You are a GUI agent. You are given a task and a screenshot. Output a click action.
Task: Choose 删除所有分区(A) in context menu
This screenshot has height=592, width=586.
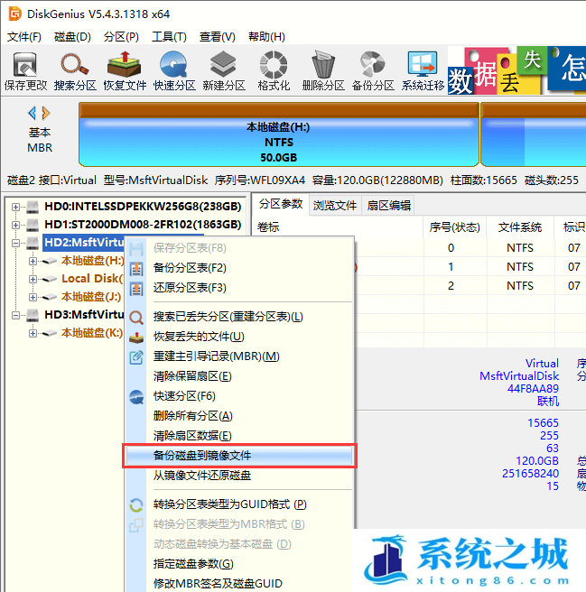(239, 416)
